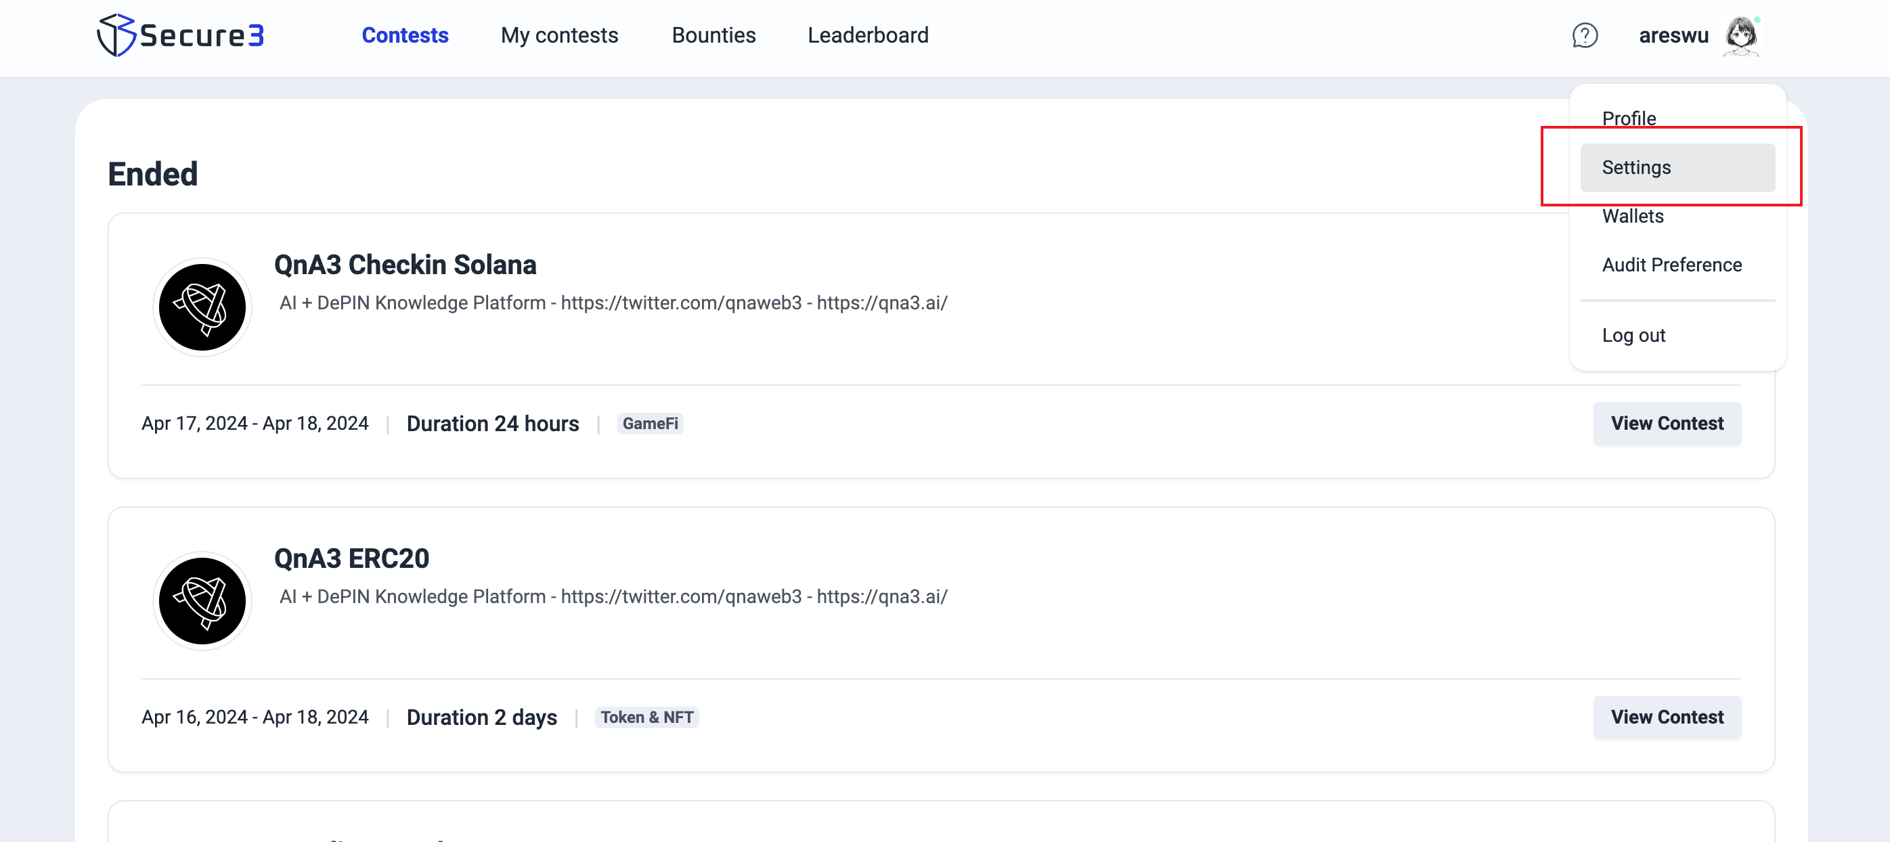Navigate to Bounties page
This screenshot has width=1890, height=842.
tap(713, 35)
